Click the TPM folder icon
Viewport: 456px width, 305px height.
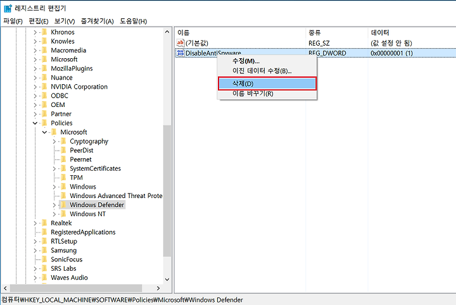pos(63,177)
